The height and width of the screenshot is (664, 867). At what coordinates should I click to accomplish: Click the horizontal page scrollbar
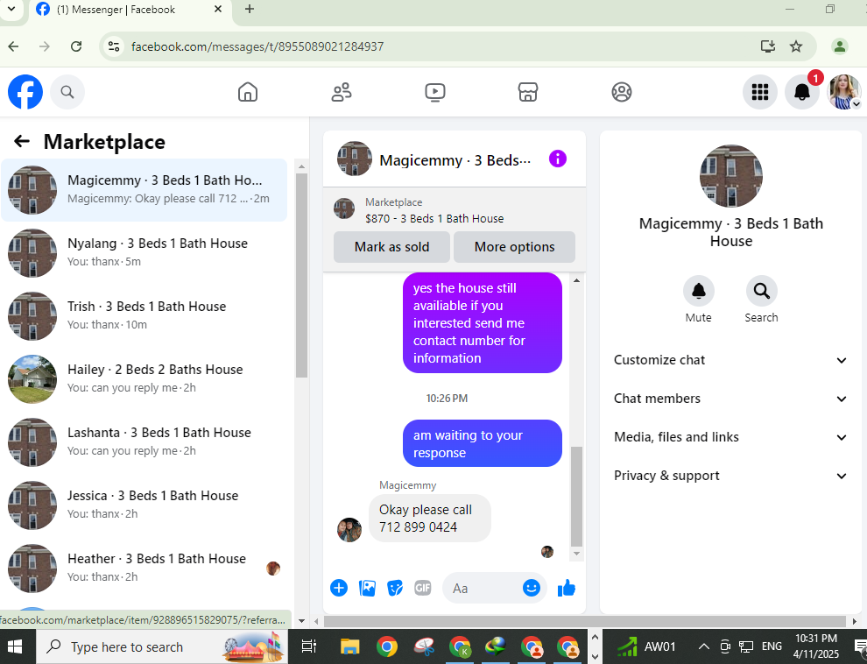coord(585,621)
